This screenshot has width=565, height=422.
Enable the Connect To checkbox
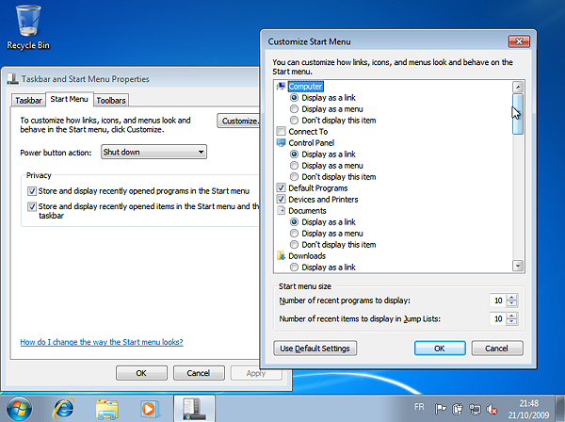tap(282, 132)
